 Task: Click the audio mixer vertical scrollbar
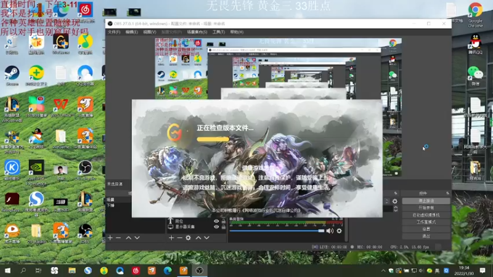pyautogui.click(x=346, y=230)
